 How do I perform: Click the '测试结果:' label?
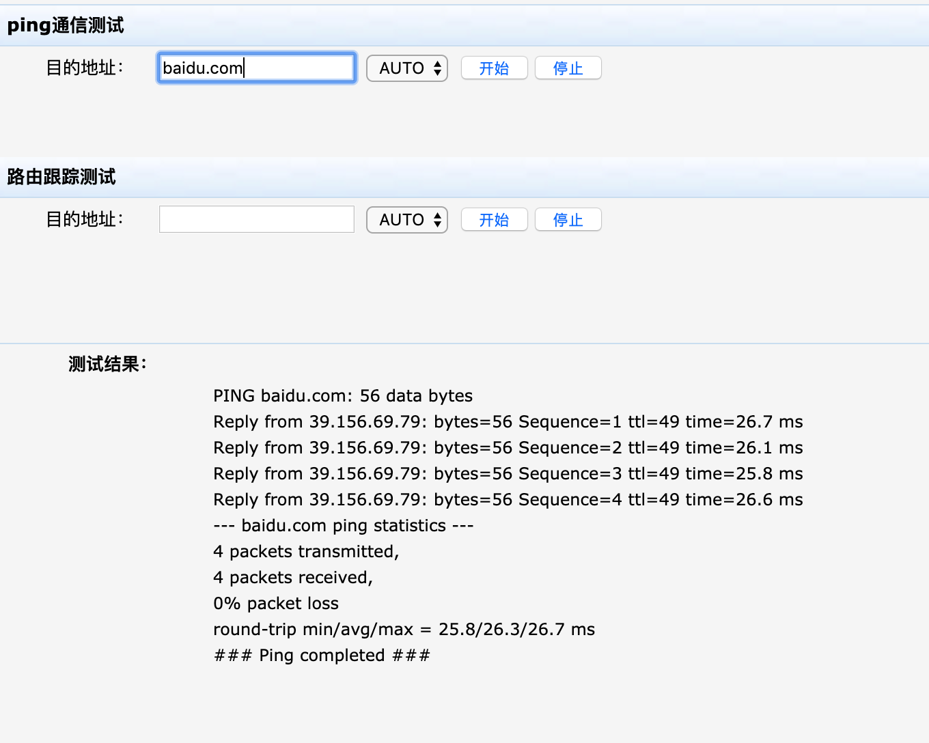[108, 364]
